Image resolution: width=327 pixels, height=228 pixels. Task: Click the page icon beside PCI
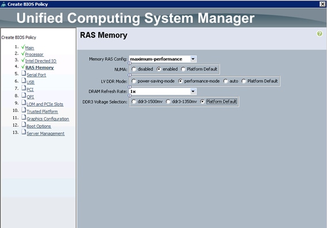point(24,88)
